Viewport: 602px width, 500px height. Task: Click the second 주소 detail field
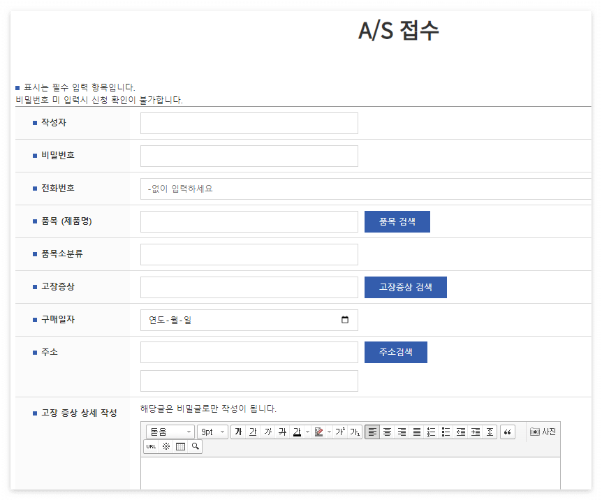coord(249,381)
